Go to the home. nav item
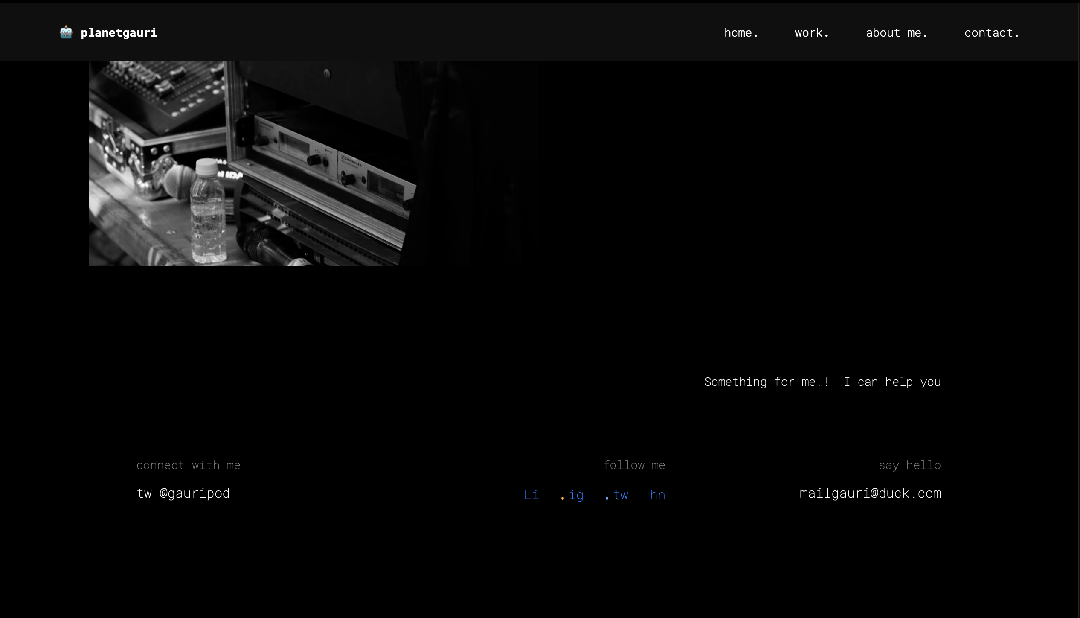 click(741, 33)
